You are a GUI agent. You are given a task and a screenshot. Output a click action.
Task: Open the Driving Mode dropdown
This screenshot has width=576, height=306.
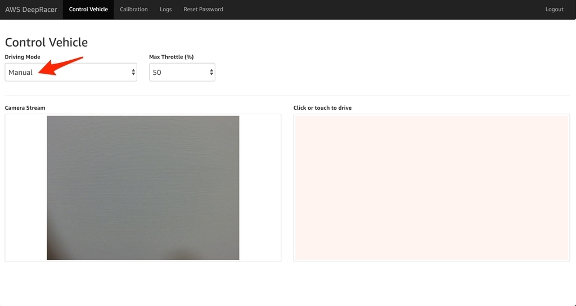(x=71, y=73)
